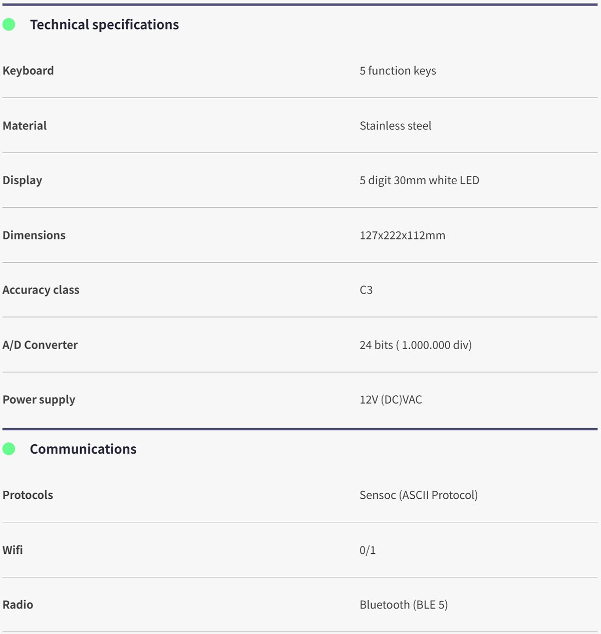Click the "5 function keys" value

(x=398, y=71)
